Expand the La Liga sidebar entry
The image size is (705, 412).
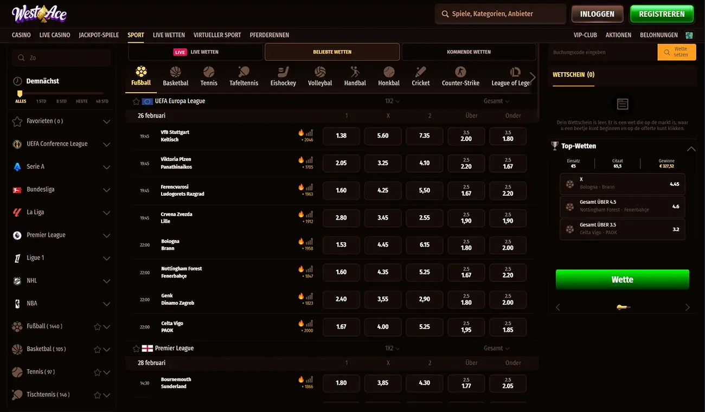(107, 213)
